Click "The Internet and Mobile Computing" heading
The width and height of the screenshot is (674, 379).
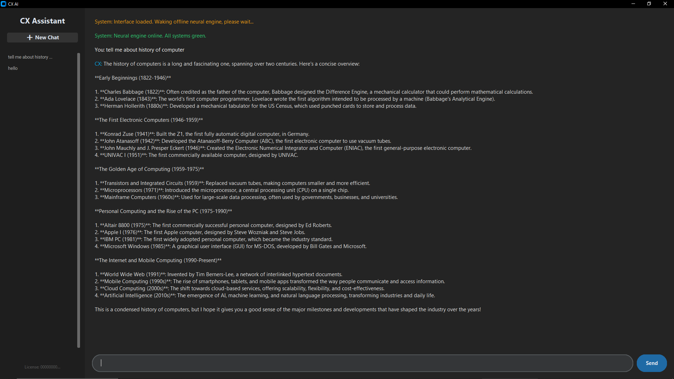(x=158, y=260)
